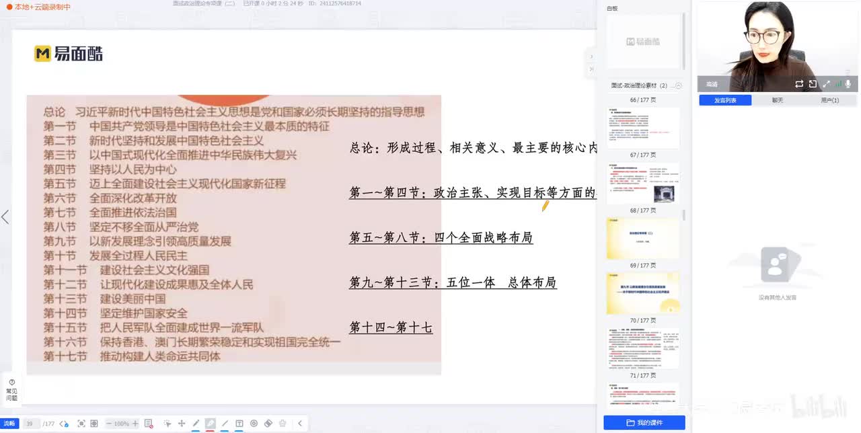The image size is (861, 433).
Task: Click the page-turn icon next to /177
Action: (x=64, y=424)
